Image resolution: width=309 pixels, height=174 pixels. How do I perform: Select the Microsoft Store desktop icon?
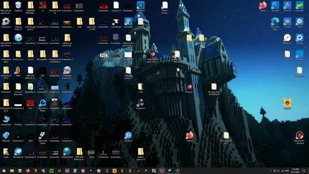point(140,5)
